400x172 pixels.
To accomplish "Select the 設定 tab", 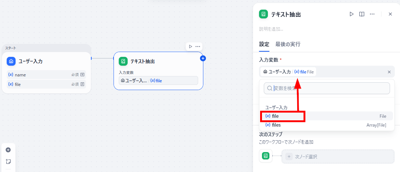I will [x=264, y=44].
